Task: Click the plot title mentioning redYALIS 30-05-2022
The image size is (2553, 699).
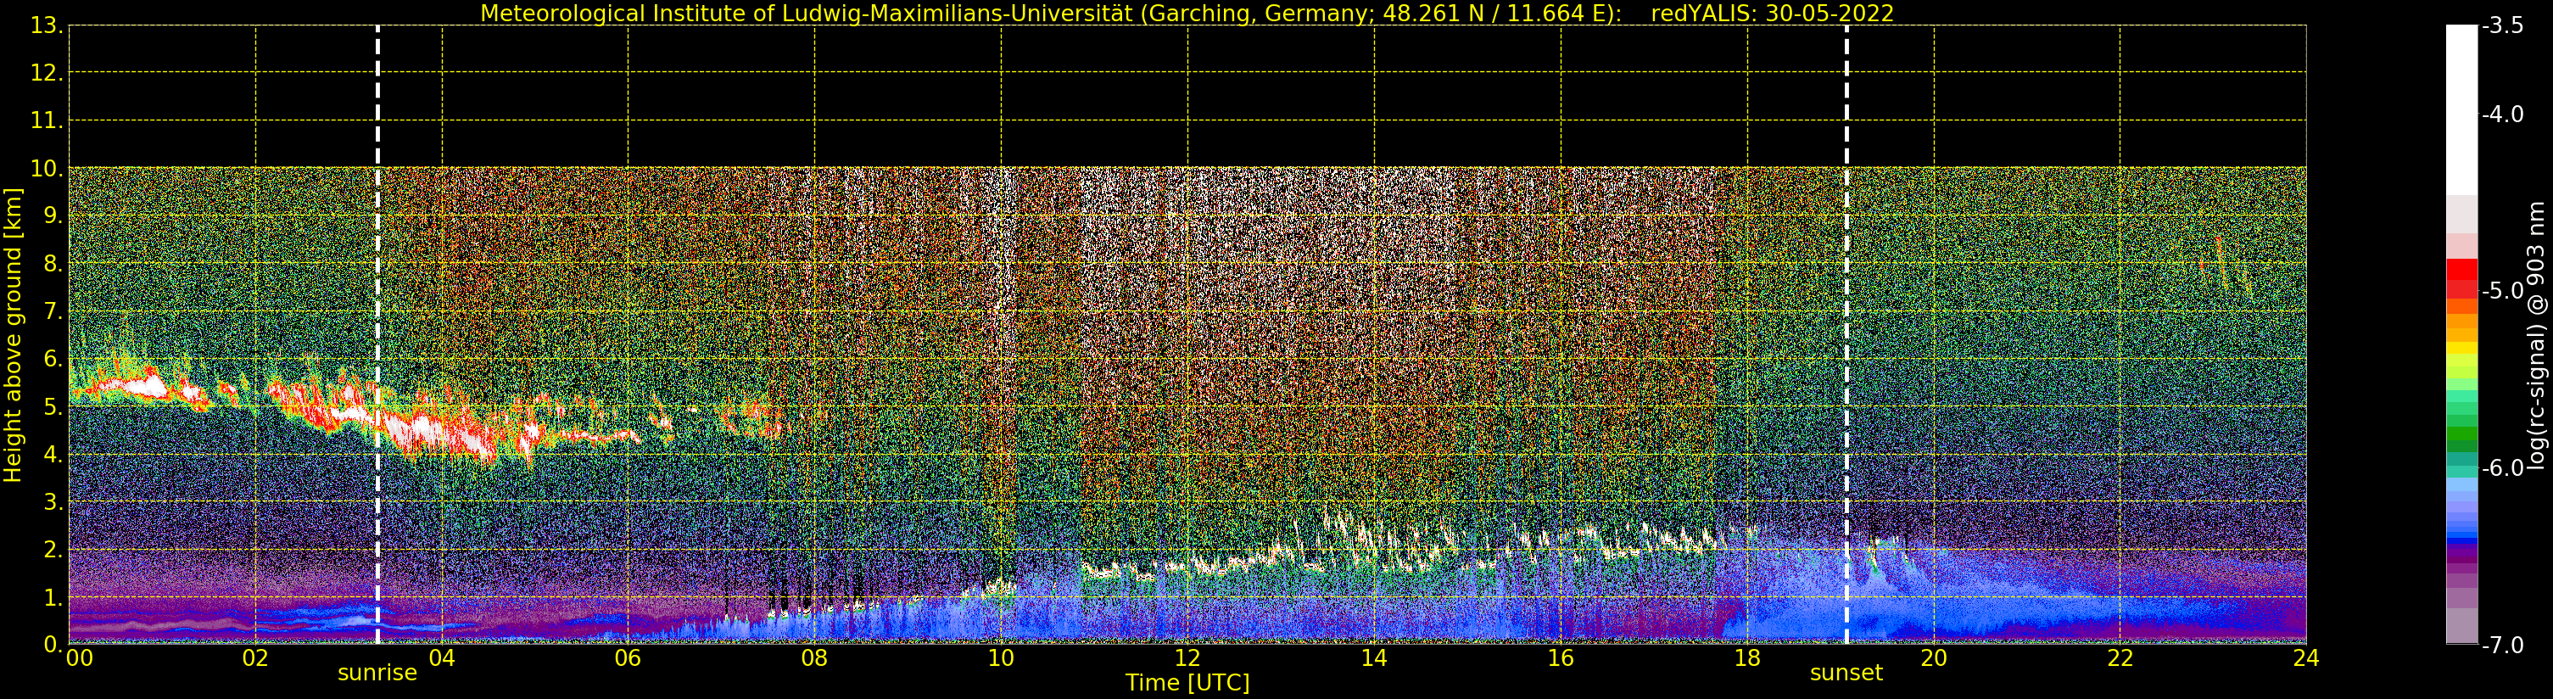Action: [1187, 13]
